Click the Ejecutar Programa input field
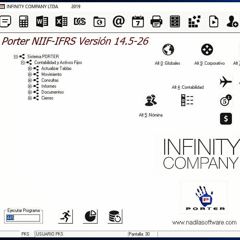Viewport: 240px width, 240px height. tap(23, 218)
